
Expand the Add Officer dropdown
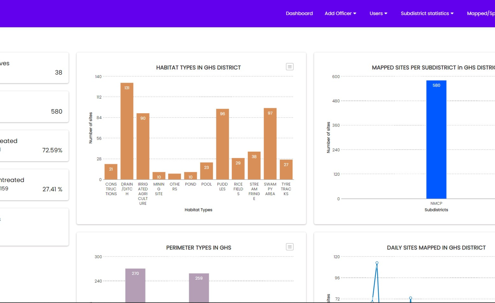(x=340, y=13)
